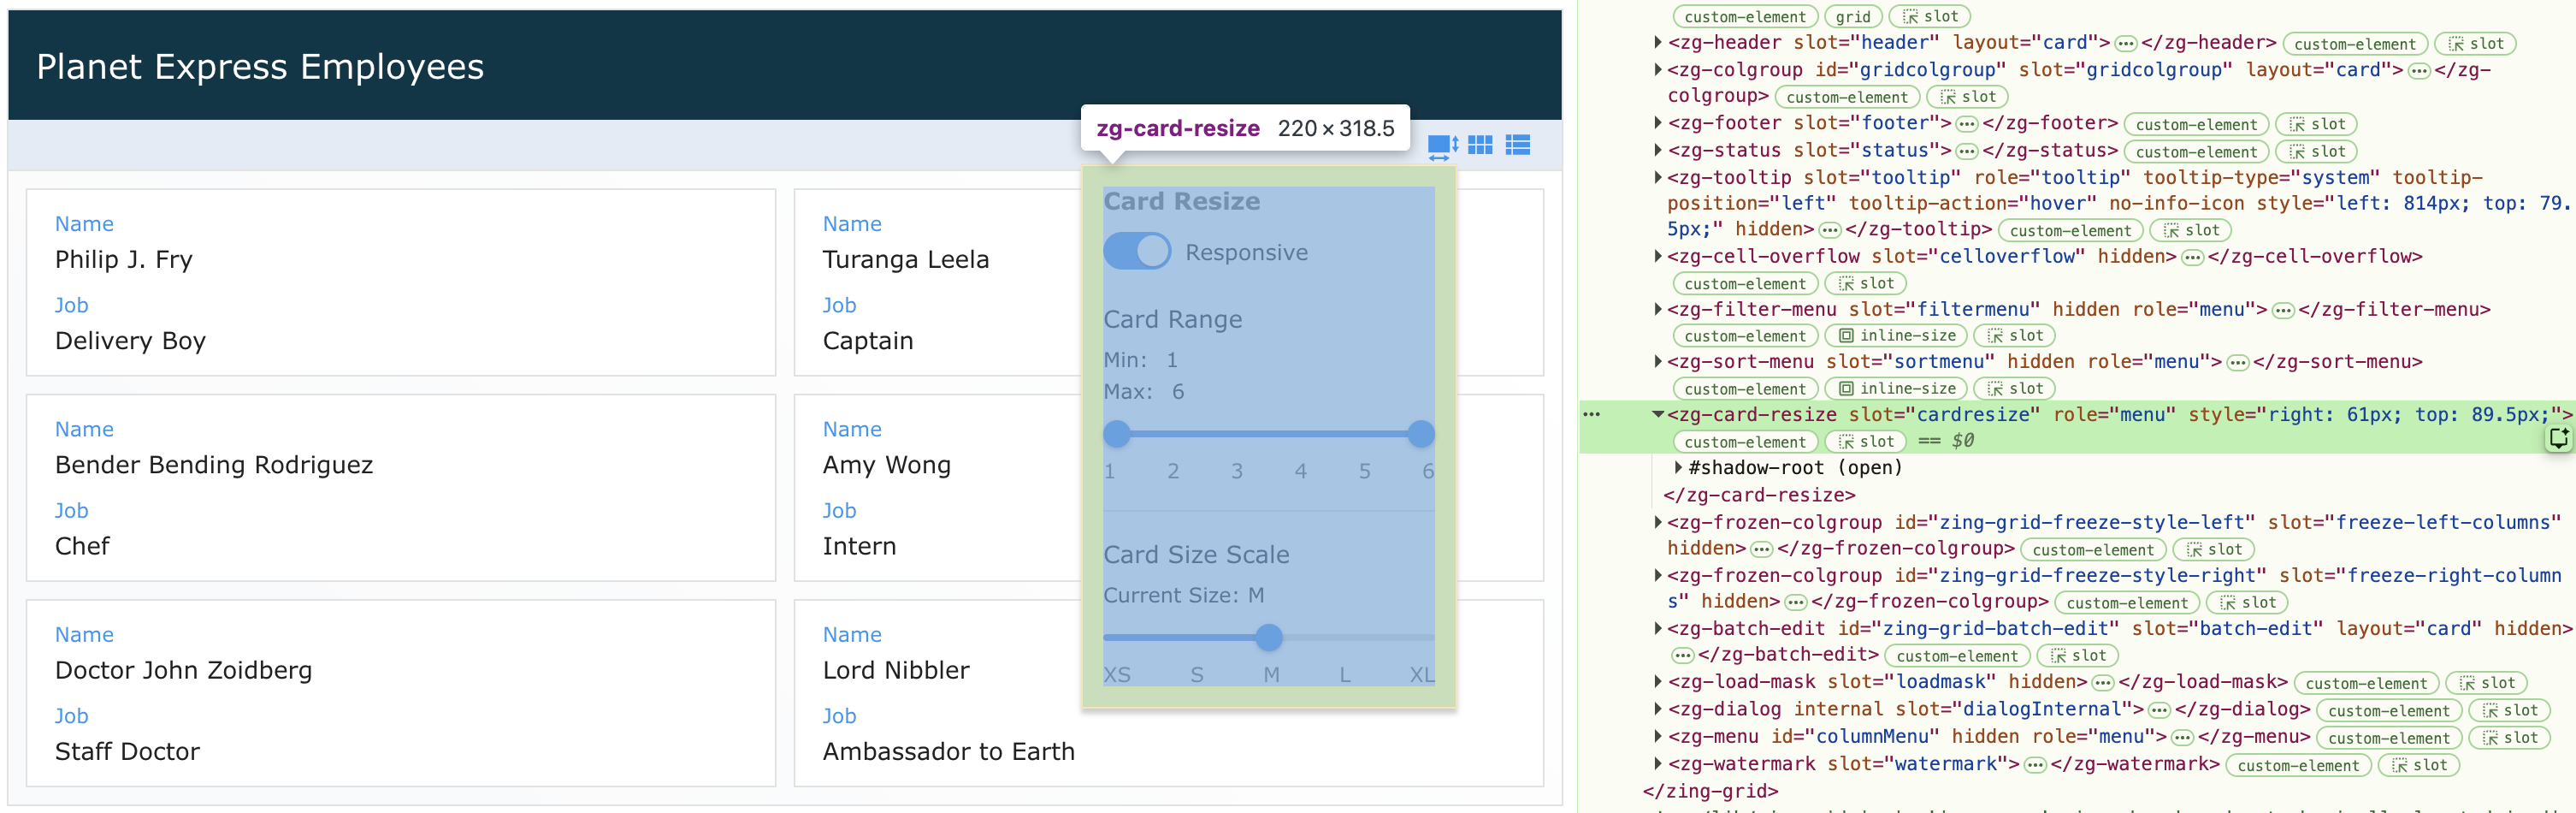
Task: Expand the zg-status element node
Action: 1657,150
